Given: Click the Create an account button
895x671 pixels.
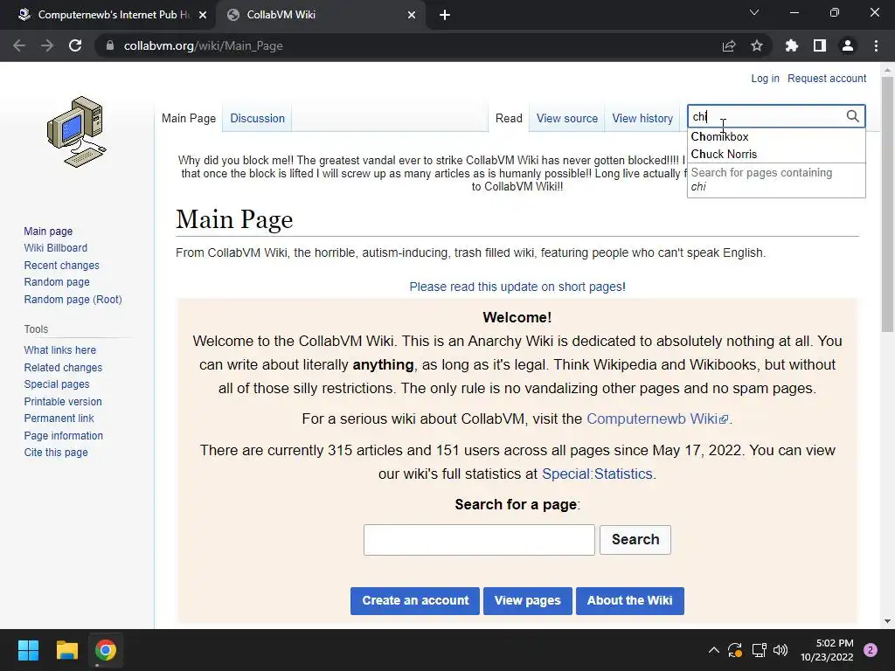Looking at the screenshot, I should pos(415,601).
